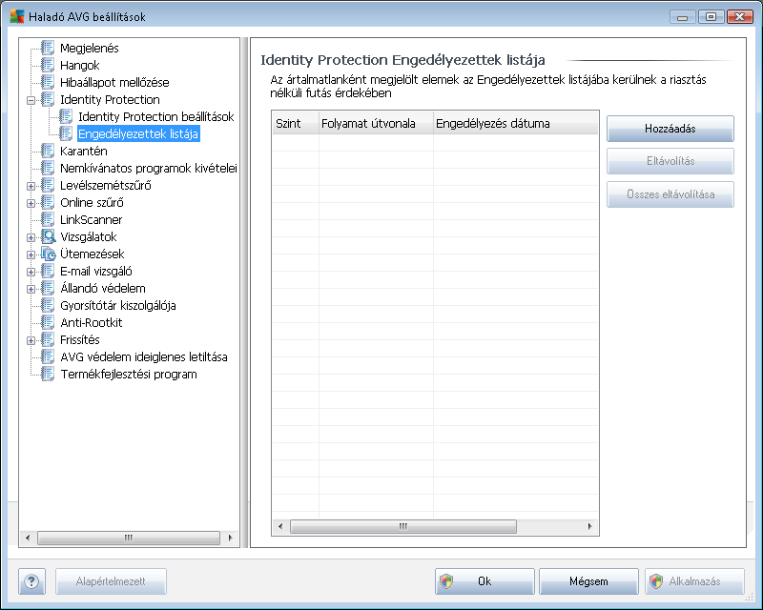
Task: Click the list scrollbar left arrow
Action: (x=279, y=526)
